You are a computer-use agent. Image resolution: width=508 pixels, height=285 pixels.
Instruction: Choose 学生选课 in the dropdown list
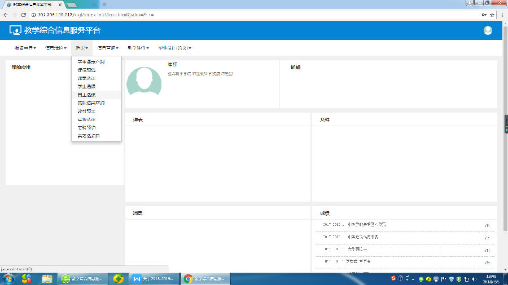86,87
